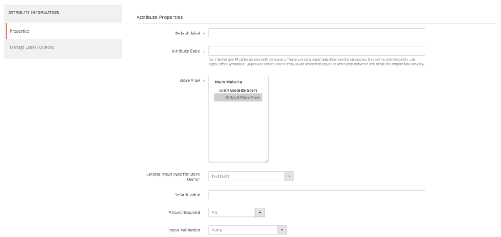The height and width of the screenshot is (237, 501).
Task: Switch to Manage Label / Options tab
Action: pos(64,47)
